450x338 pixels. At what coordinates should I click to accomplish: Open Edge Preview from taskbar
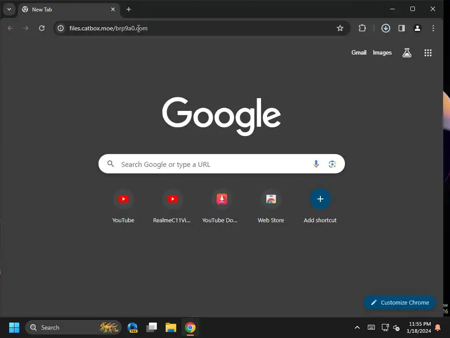pyautogui.click(x=132, y=327)
